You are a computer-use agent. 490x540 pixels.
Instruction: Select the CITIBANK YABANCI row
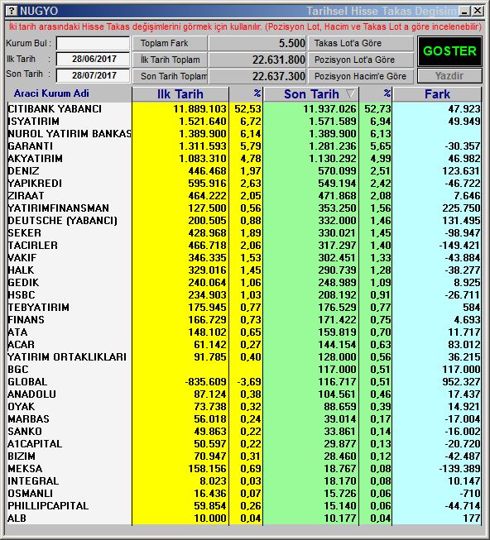coord(244,109)
